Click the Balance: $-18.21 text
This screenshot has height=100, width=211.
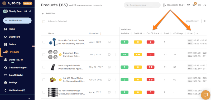(176, 5)
